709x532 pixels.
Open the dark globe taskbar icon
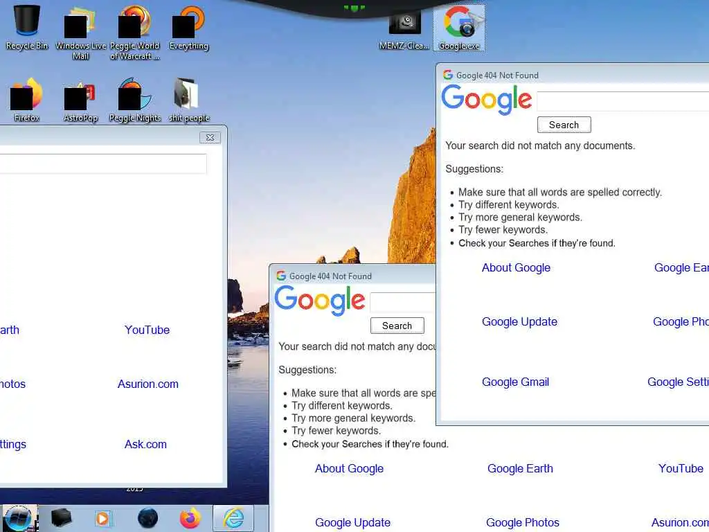click(147, 518)
